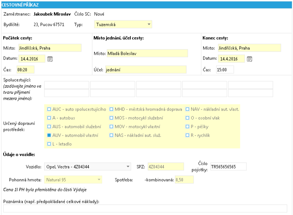Click the start Datum field 14.4.2016
Screen dimensions: 293x215
[32, 59]
